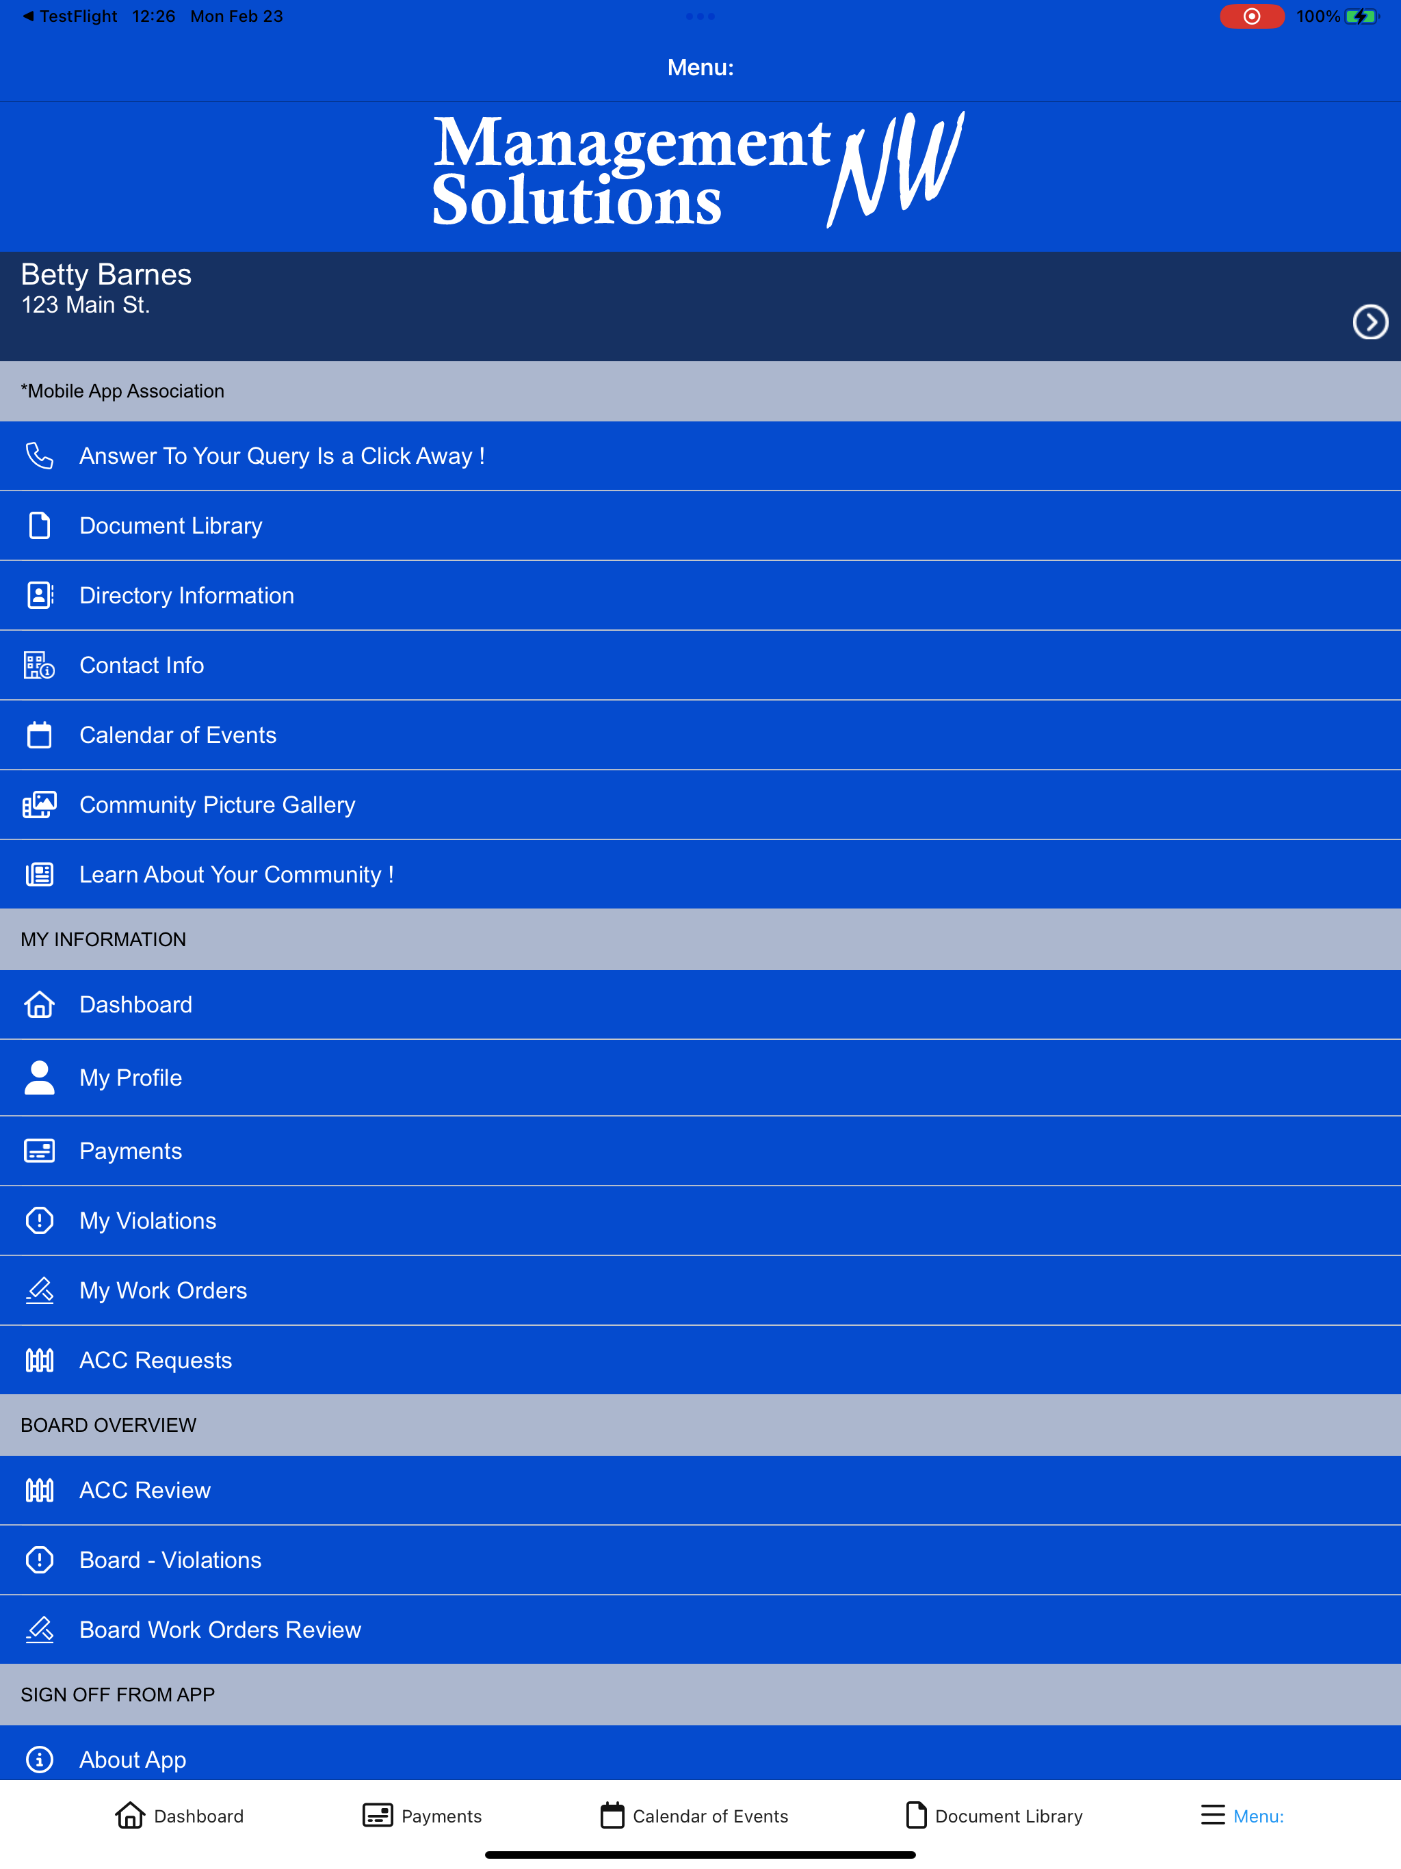Tap the Community Picture Gallery photos icon
1401x1869 pixels.
point(39,805)
